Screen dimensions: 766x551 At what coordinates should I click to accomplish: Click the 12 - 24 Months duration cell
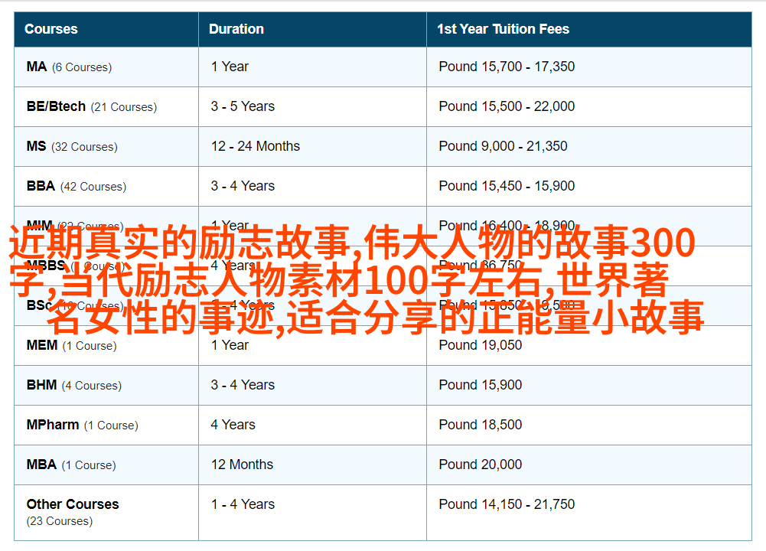256,146
